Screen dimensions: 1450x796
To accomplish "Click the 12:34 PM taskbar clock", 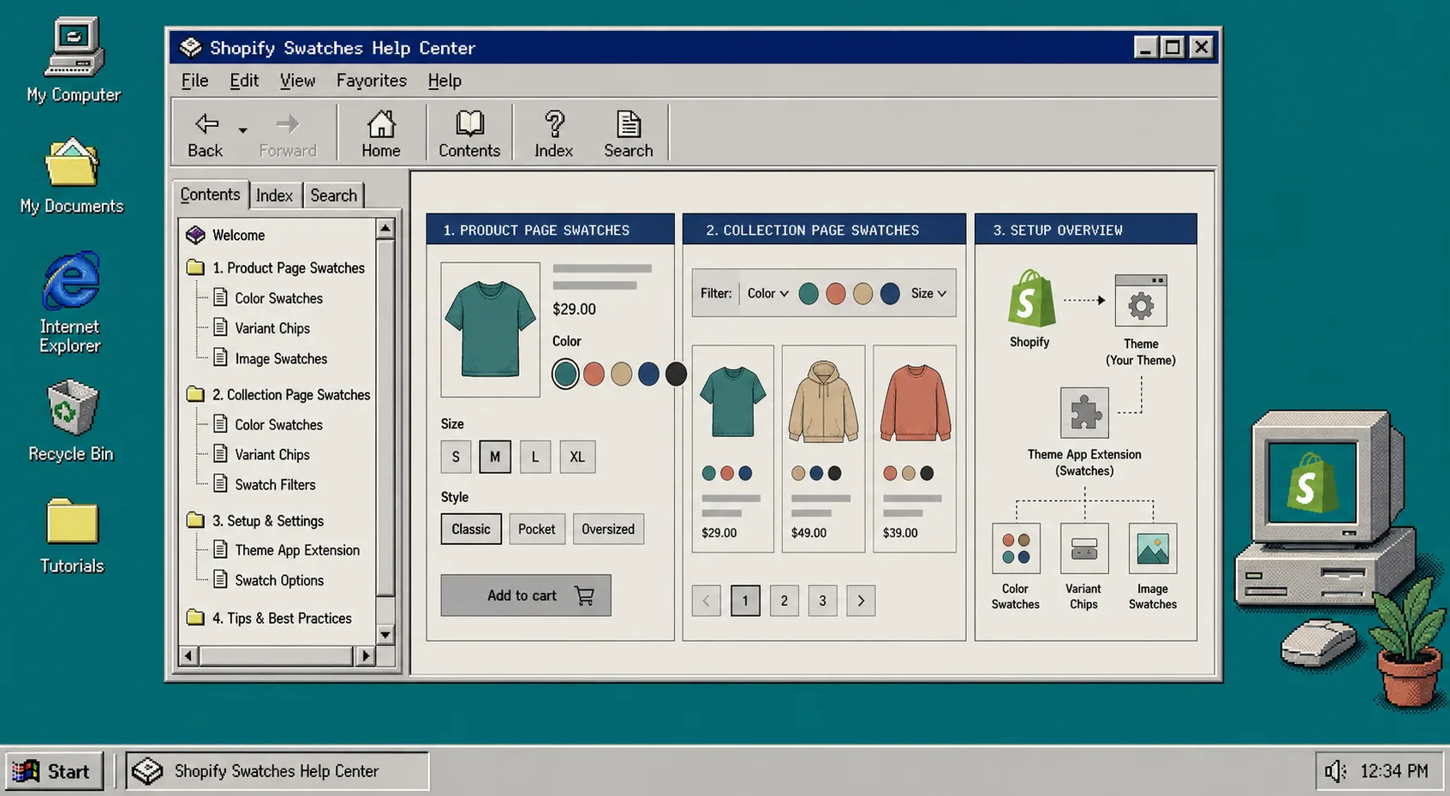I will (1393, 771).
